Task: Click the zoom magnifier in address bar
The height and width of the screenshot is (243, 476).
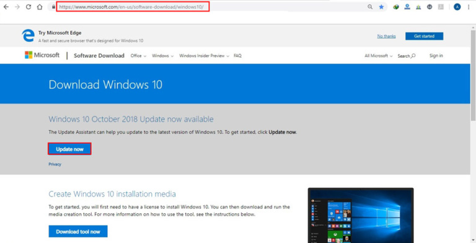Action: coord(370,7)
